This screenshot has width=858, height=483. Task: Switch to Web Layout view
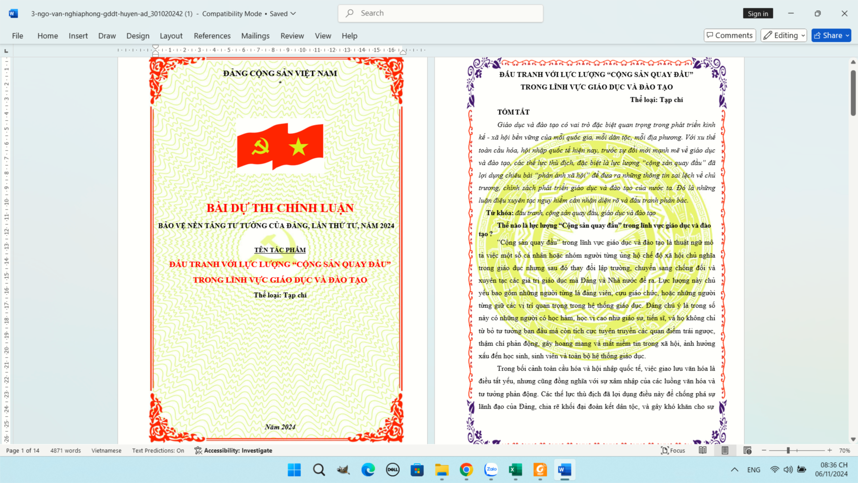click(747, 450)
